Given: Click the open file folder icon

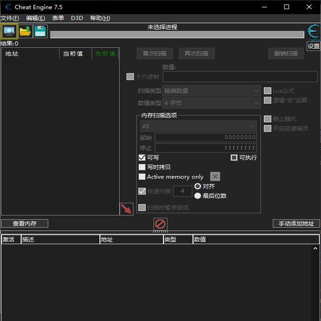Looking at the screenshot, I should (25, 31).
